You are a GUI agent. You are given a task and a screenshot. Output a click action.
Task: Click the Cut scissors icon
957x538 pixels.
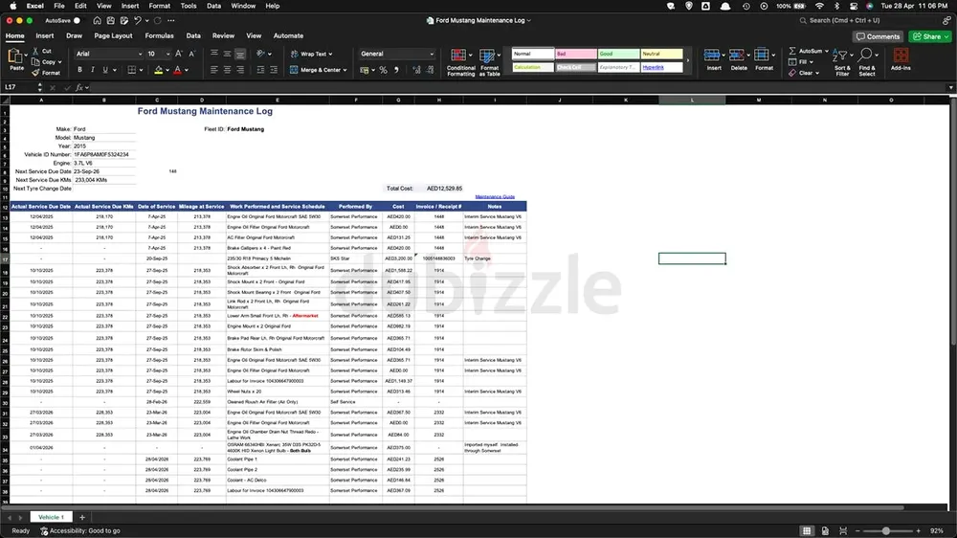pos(35,52)
